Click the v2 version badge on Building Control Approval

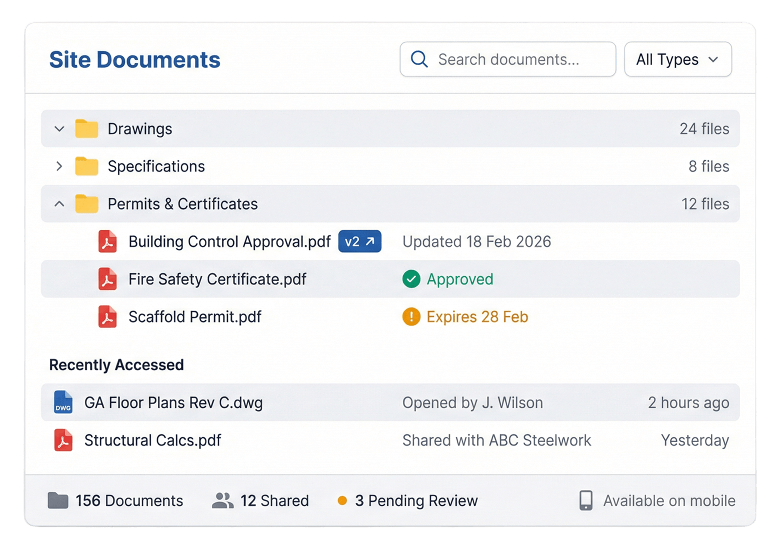click(359, 241)
